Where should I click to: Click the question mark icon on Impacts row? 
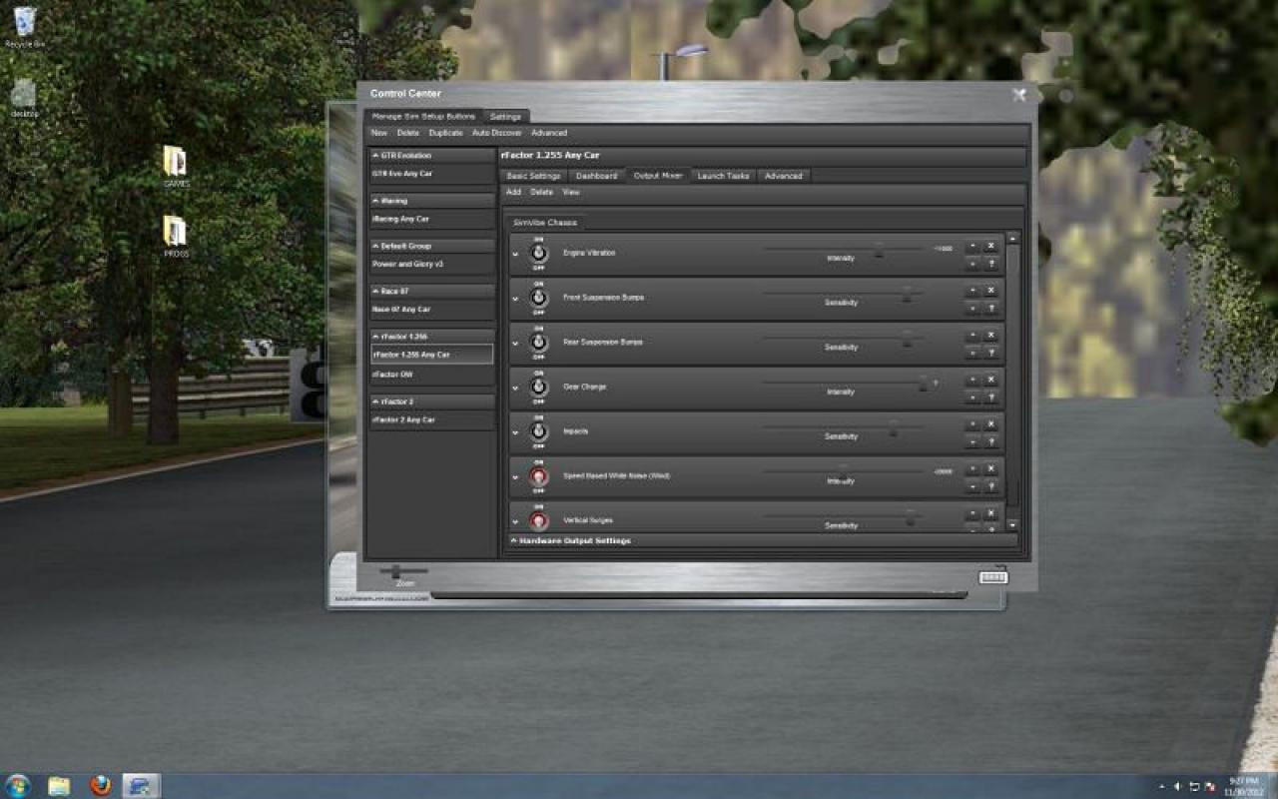tap(990, 442)
